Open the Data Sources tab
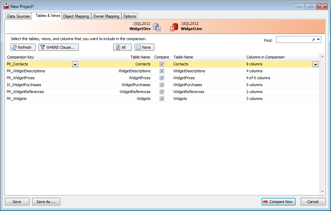Viewport: 331px width, 211px height. tap(18, 16)
